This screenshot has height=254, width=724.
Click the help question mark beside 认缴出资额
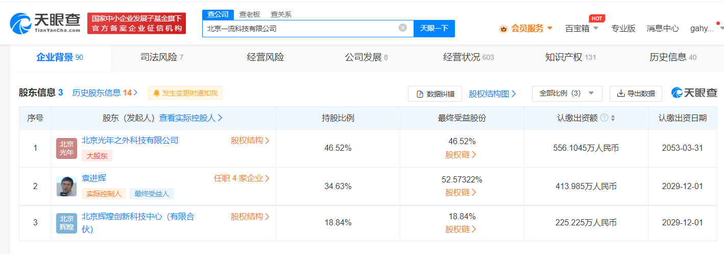tap(604, 118)
